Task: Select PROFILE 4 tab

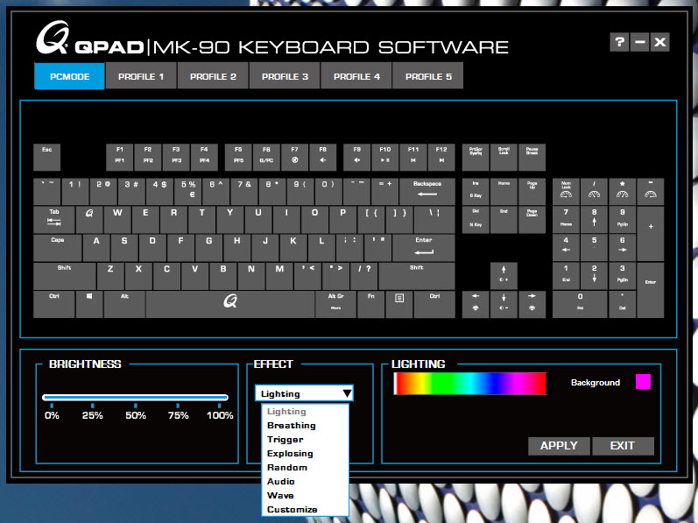Action: tap(356, 76)
